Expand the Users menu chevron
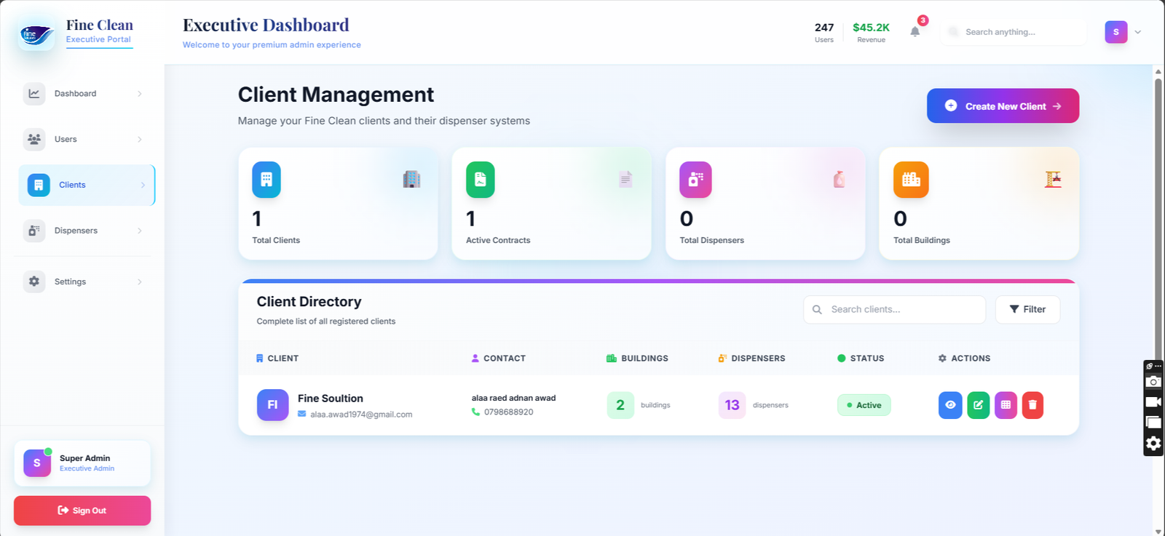 point(140,139)
